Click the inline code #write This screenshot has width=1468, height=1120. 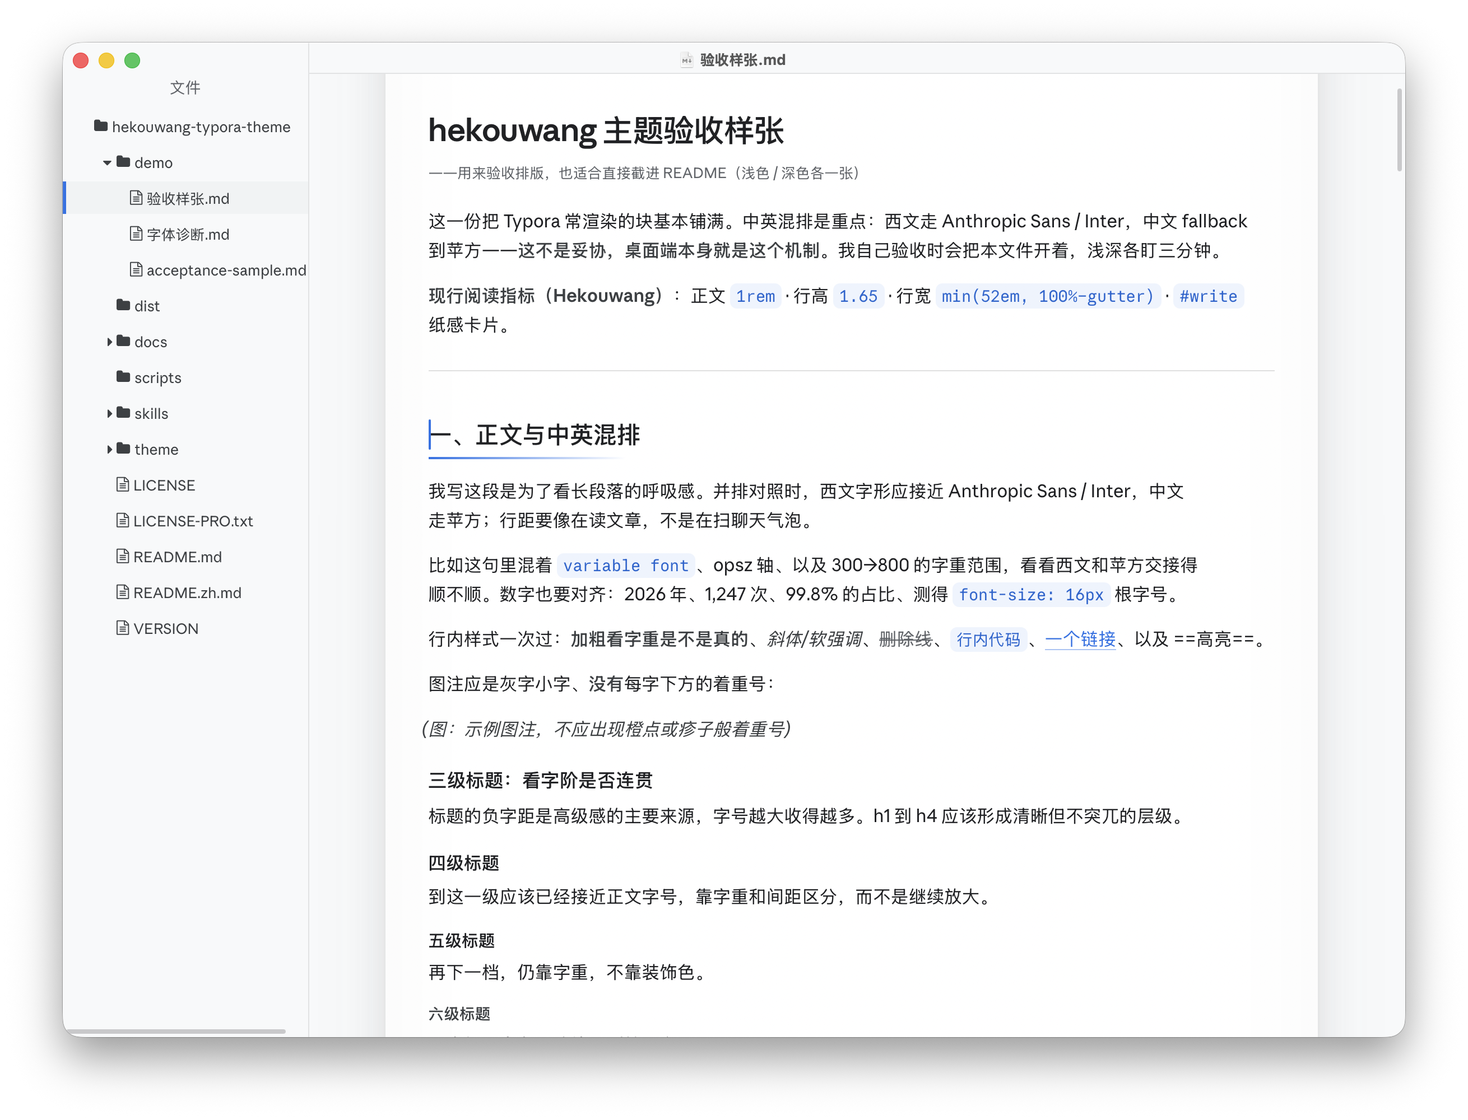[1209, 297]
